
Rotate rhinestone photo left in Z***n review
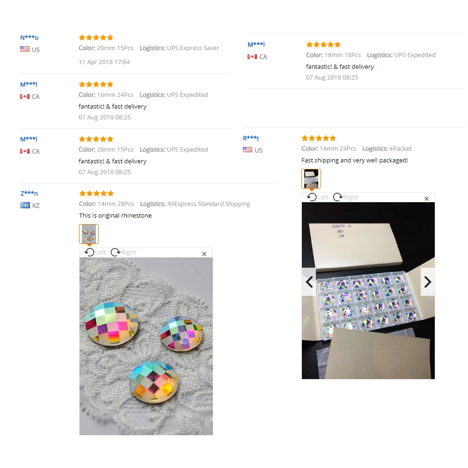click(95, 253)
